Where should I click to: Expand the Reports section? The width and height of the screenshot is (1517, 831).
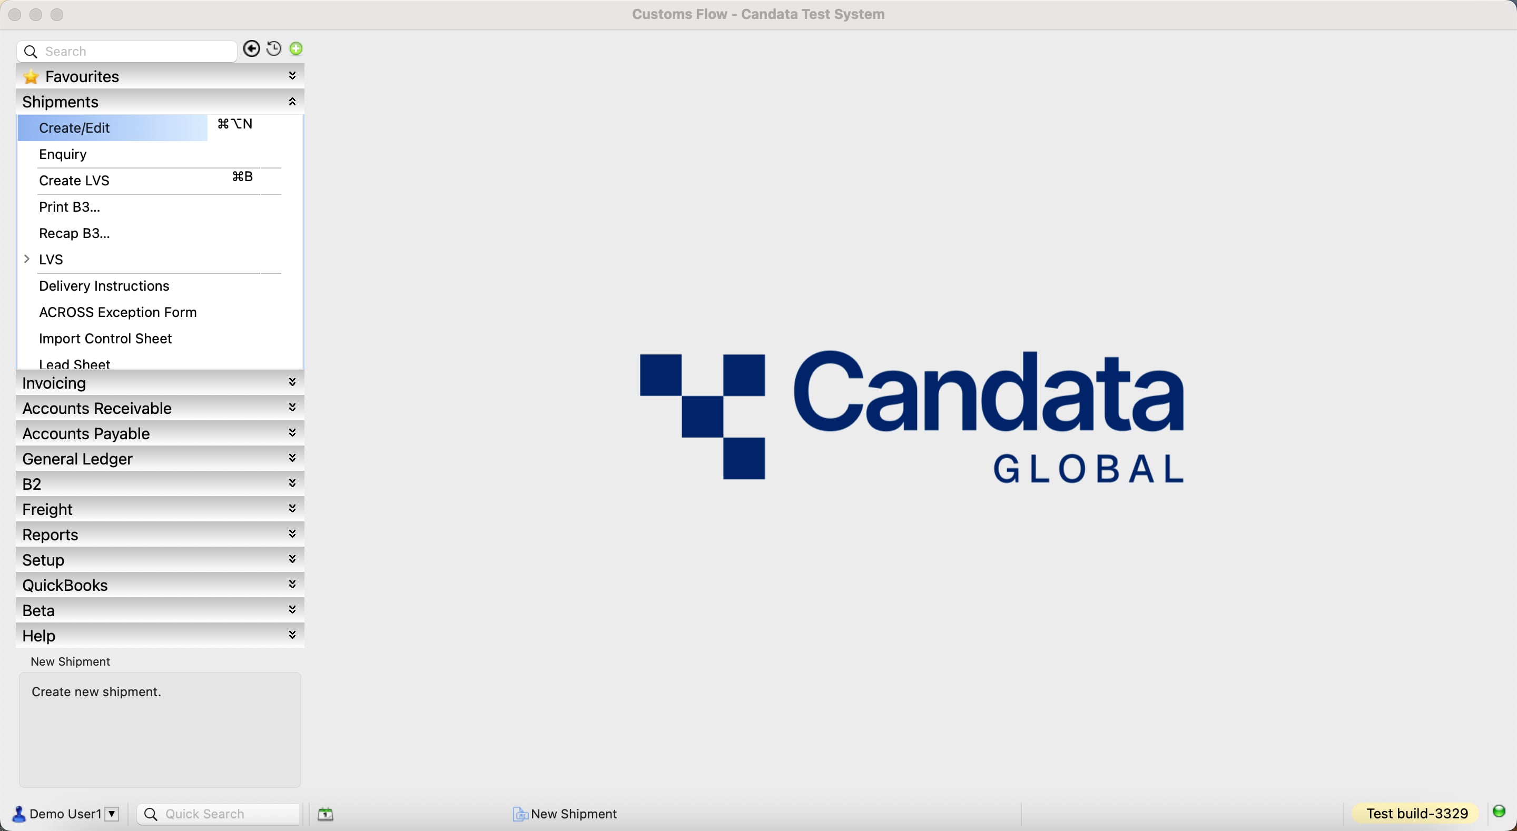point(292,534)
